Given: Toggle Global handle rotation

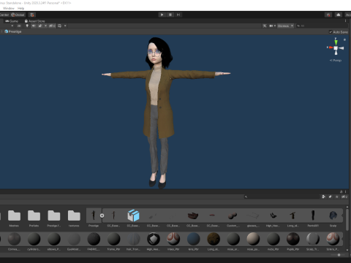Looking at the screenshot, I should [18, 15].
